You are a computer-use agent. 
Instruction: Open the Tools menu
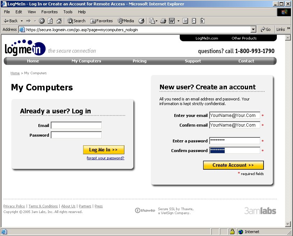pyautogui.click(x=68, y=12)
